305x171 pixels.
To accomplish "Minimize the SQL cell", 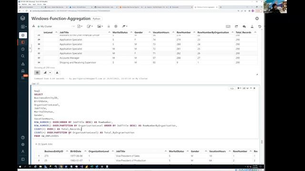I will [x=251, y=88].
